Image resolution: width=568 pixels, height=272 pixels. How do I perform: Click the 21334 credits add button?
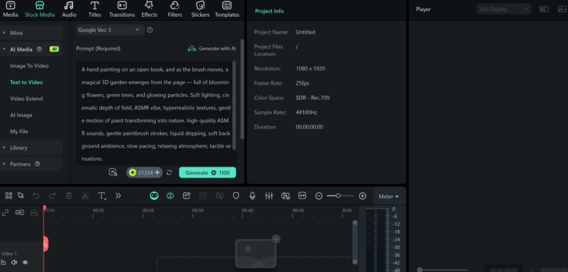click(x=157, y=173)
